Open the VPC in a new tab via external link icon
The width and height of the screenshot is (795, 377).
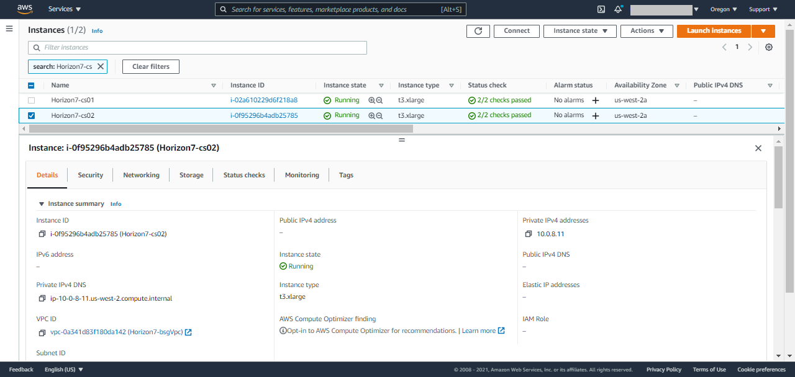[189, 332]
